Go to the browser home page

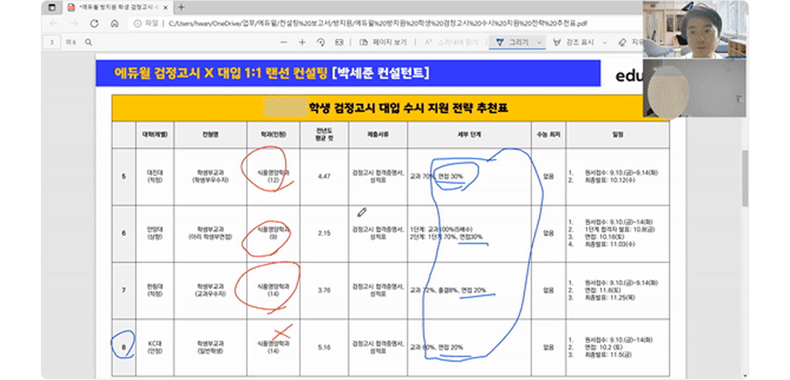coord(114,23)
